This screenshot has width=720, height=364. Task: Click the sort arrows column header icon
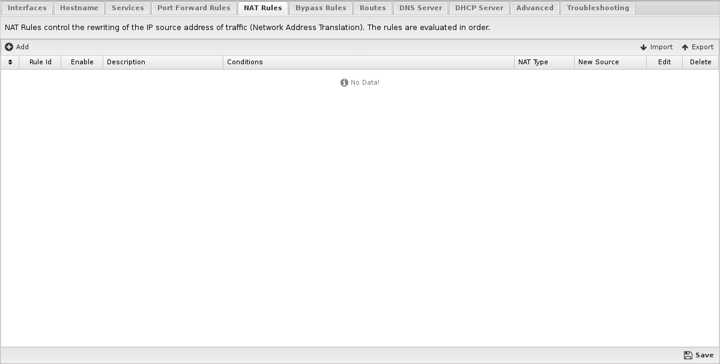(10, 62)
